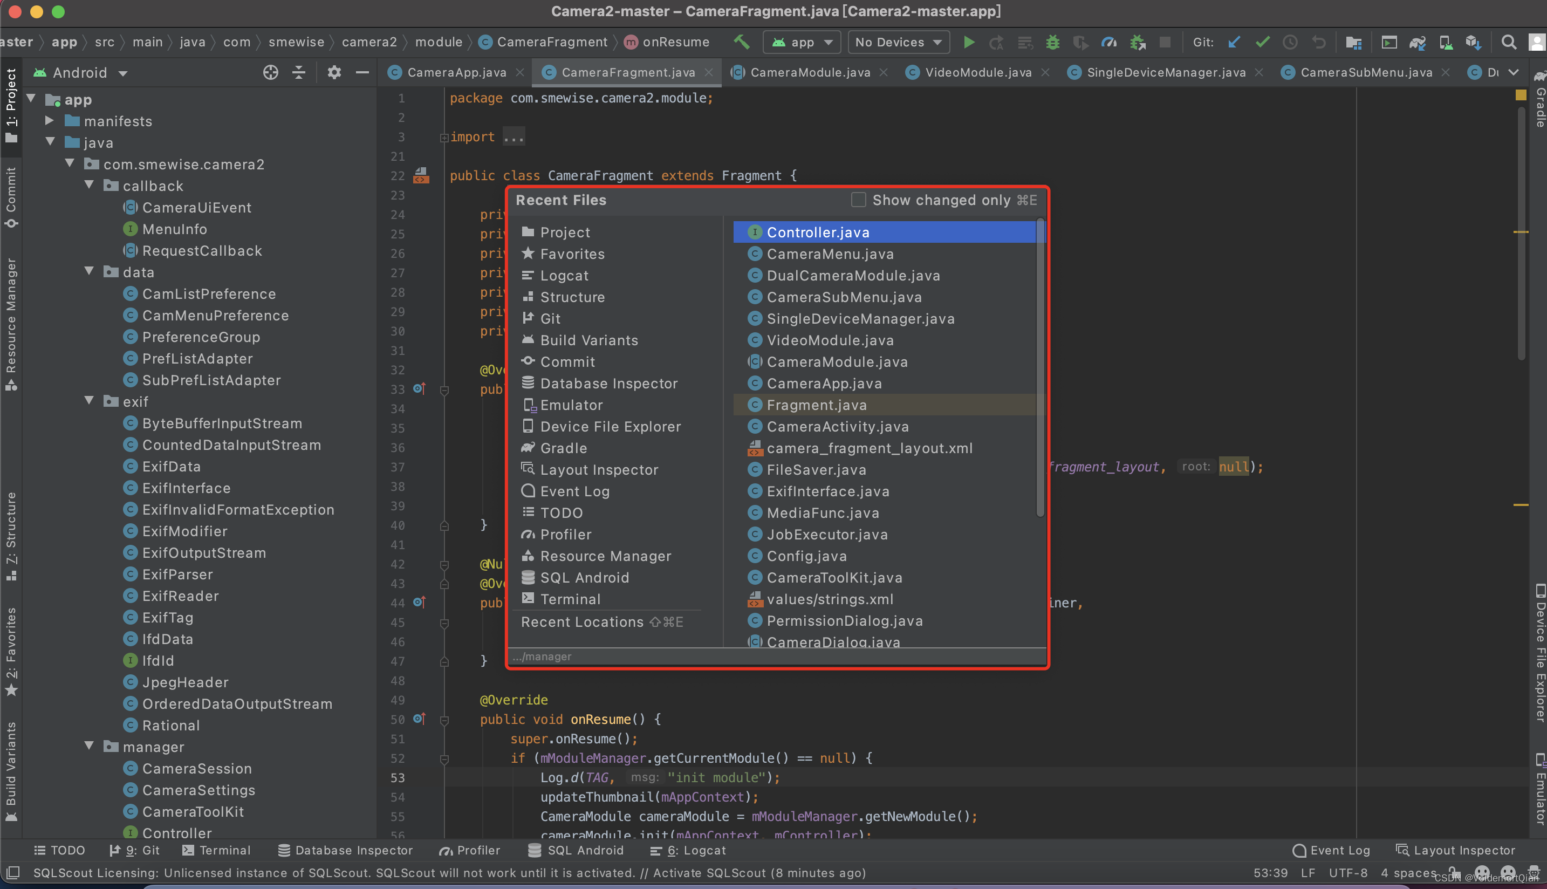The width and height of the screenshot is (1547, 889).
Task: Open the Android view selector dropdown
Action: click(x=80, y=73)
